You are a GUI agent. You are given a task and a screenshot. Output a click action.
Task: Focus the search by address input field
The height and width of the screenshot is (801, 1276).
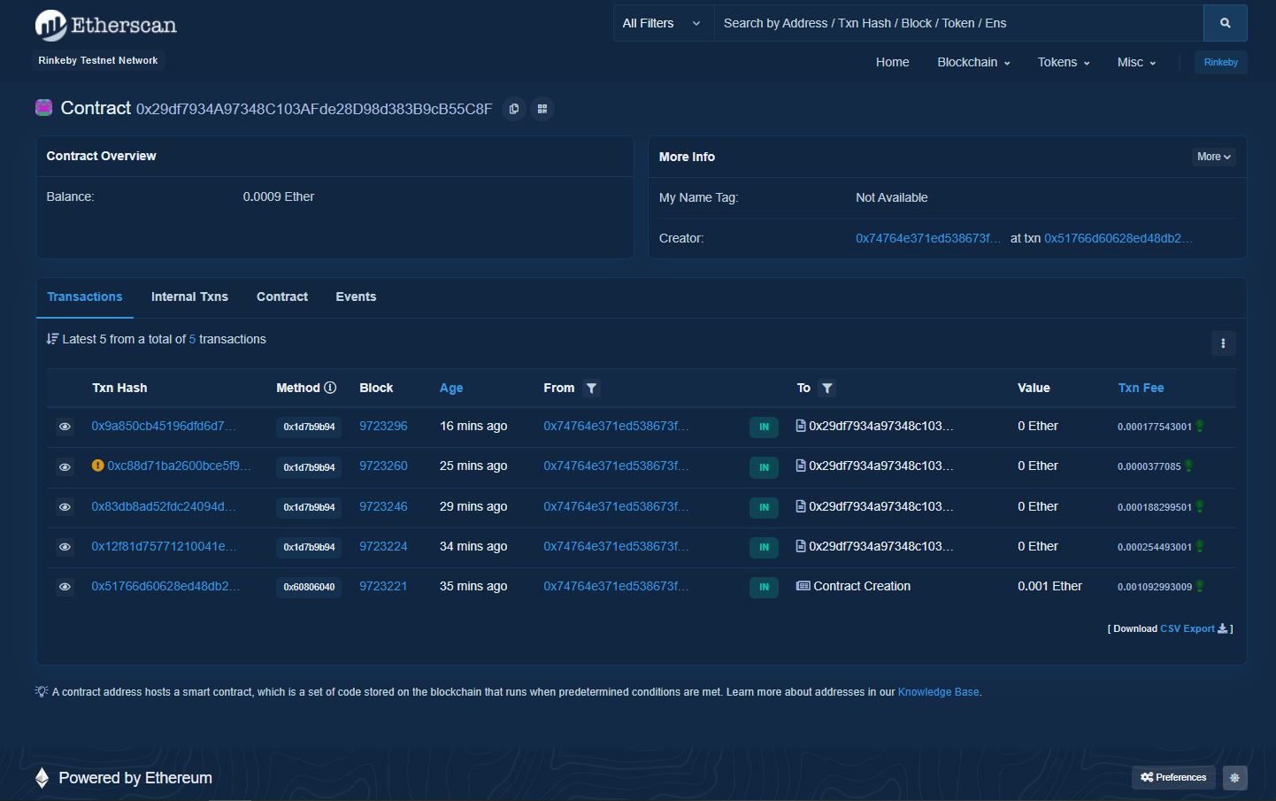958,23
